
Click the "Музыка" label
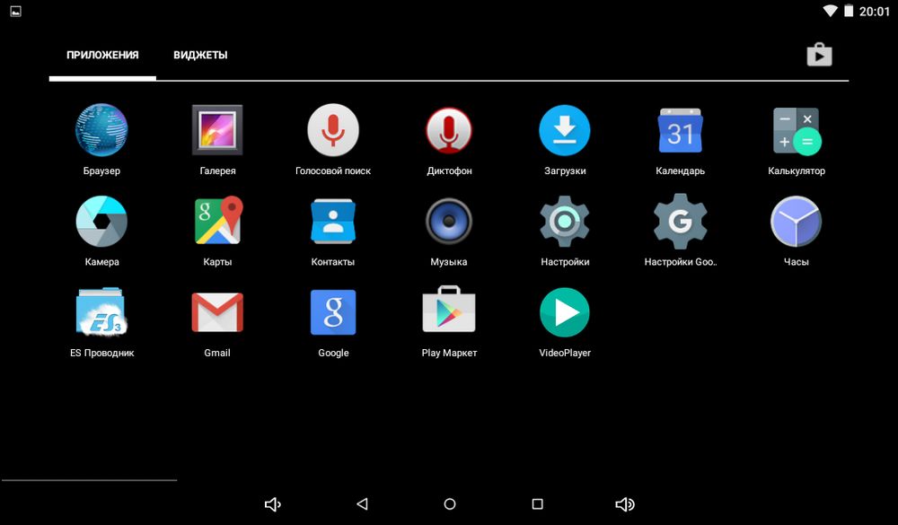pyautogui.click(x=449, y=262)
